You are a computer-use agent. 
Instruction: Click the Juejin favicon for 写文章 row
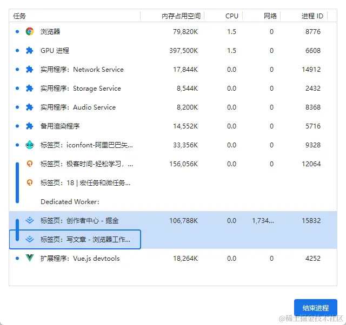coord(30,239)
